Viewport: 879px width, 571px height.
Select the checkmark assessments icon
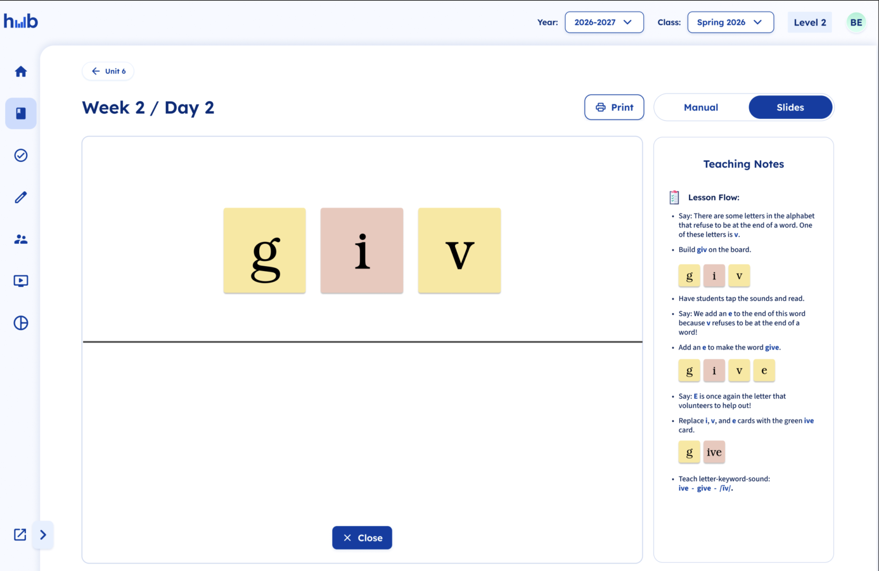(x=21, y=155)
